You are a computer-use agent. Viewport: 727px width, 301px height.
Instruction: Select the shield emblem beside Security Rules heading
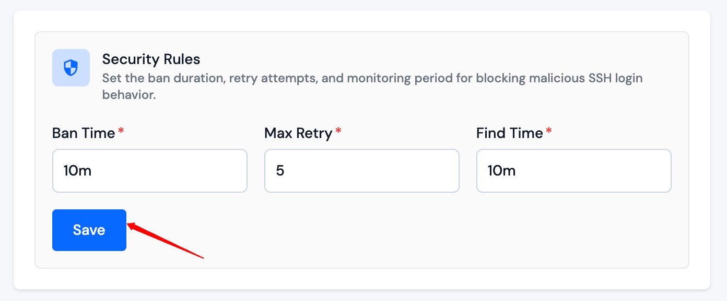[x=71, y=68]
